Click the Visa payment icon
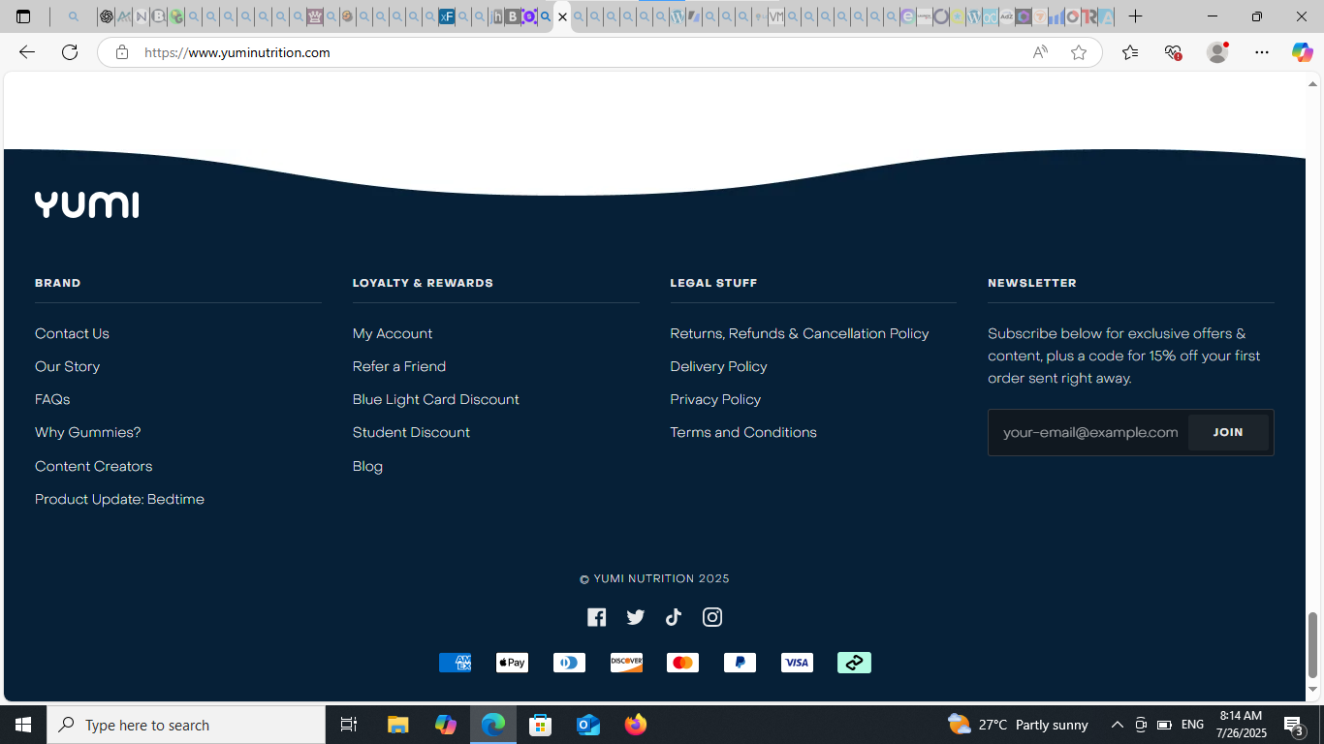The height and width of the screenshot is (744, 1324). tap(797, 663)
